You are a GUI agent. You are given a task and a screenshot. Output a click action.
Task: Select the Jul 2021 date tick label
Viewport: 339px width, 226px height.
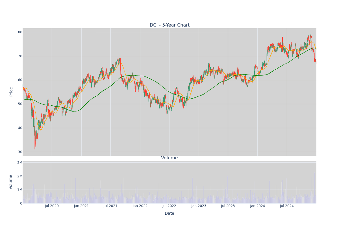coord(110,206)
